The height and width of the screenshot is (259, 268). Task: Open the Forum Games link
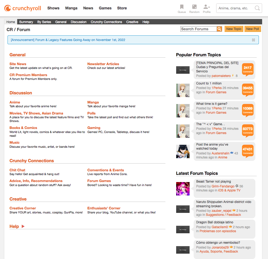[99, 181]
